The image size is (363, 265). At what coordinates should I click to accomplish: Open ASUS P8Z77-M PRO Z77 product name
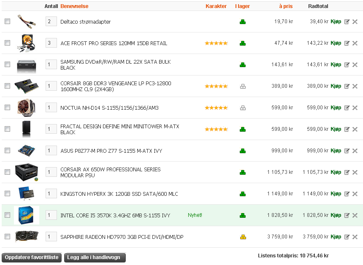(111, 151)
